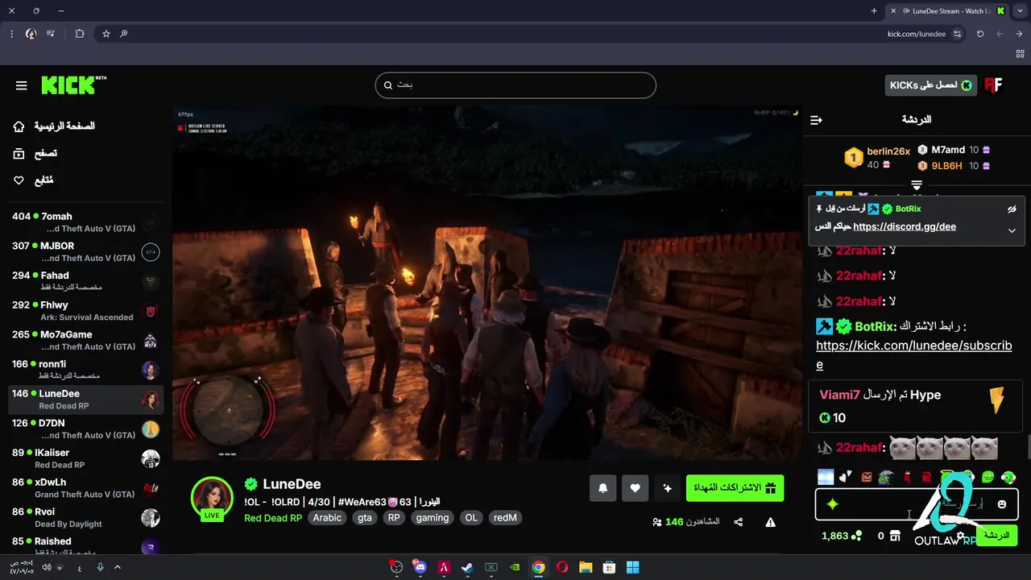Open the red profile avatar in the header
The image size is (1031, 580).
(x=993, y=85)
